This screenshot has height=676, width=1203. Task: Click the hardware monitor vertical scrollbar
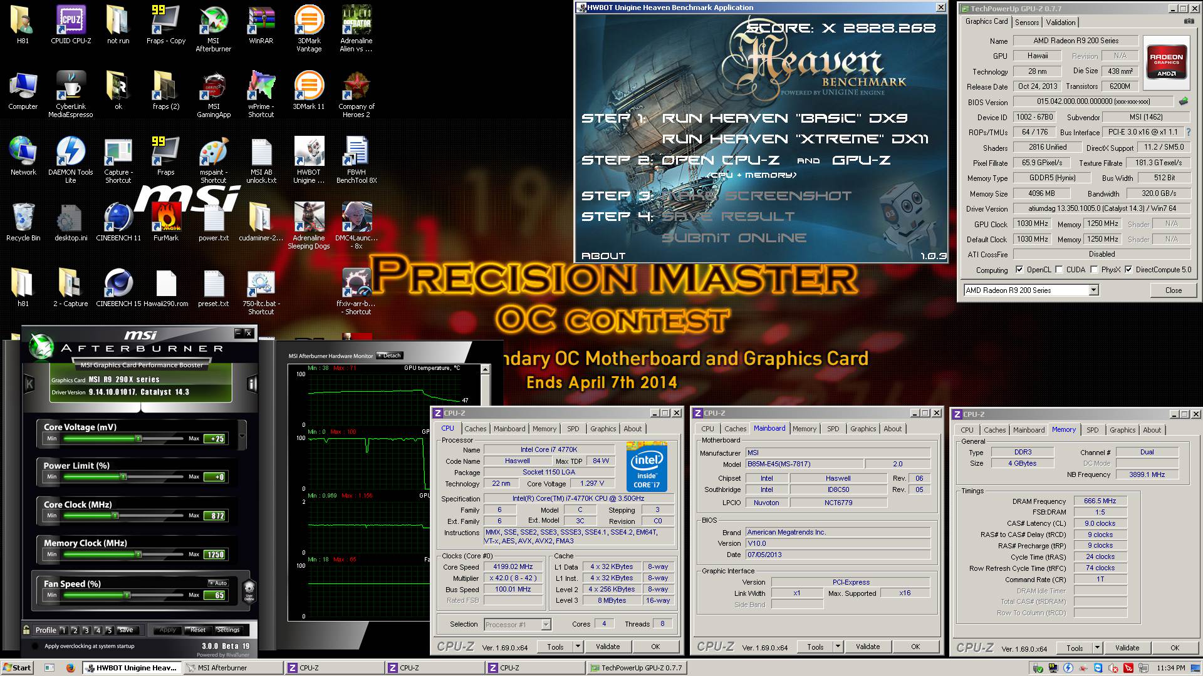(x=485, y=385)
